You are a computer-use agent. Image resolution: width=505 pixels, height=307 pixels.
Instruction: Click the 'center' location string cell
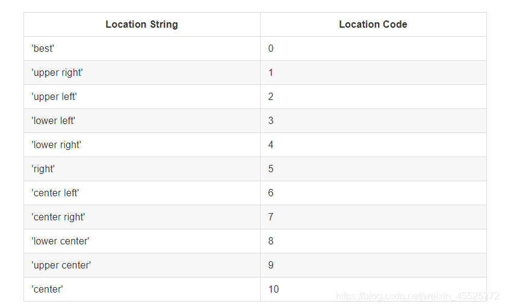click(47, 290)
